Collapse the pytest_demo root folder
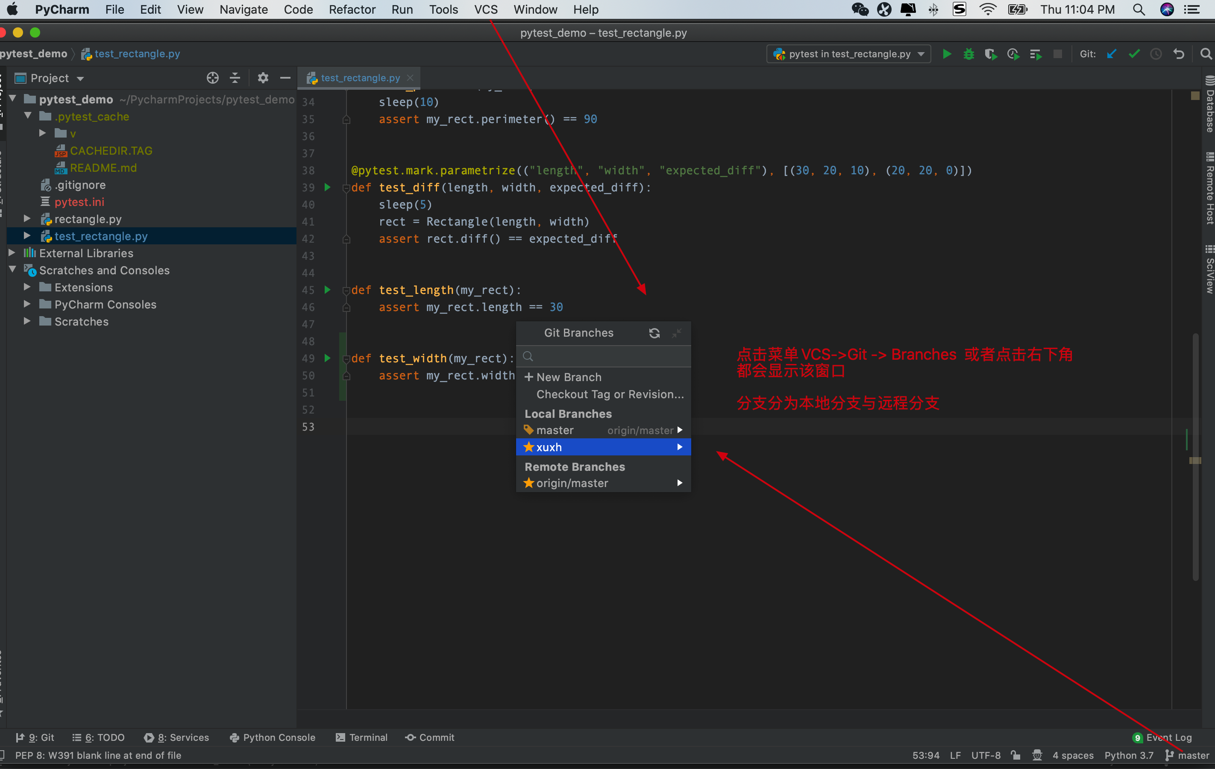Screen dimensions: 1215x769 pos(13,98)
